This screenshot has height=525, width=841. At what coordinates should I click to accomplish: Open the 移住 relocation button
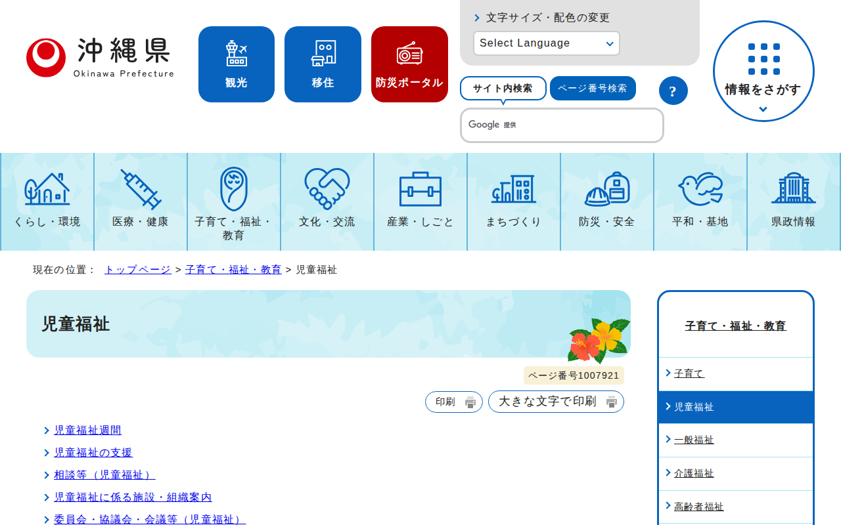pyautogui.click(x=323, y=64)
